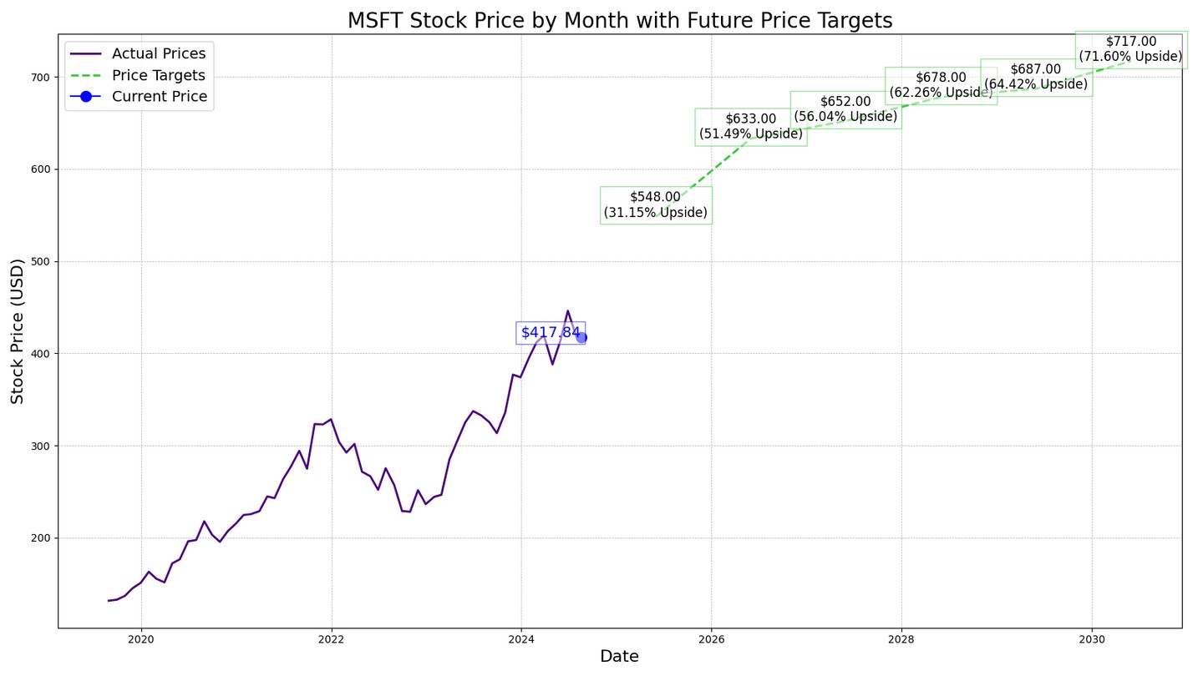Click the $717.00 final price target

click(x=1130, y=49)
